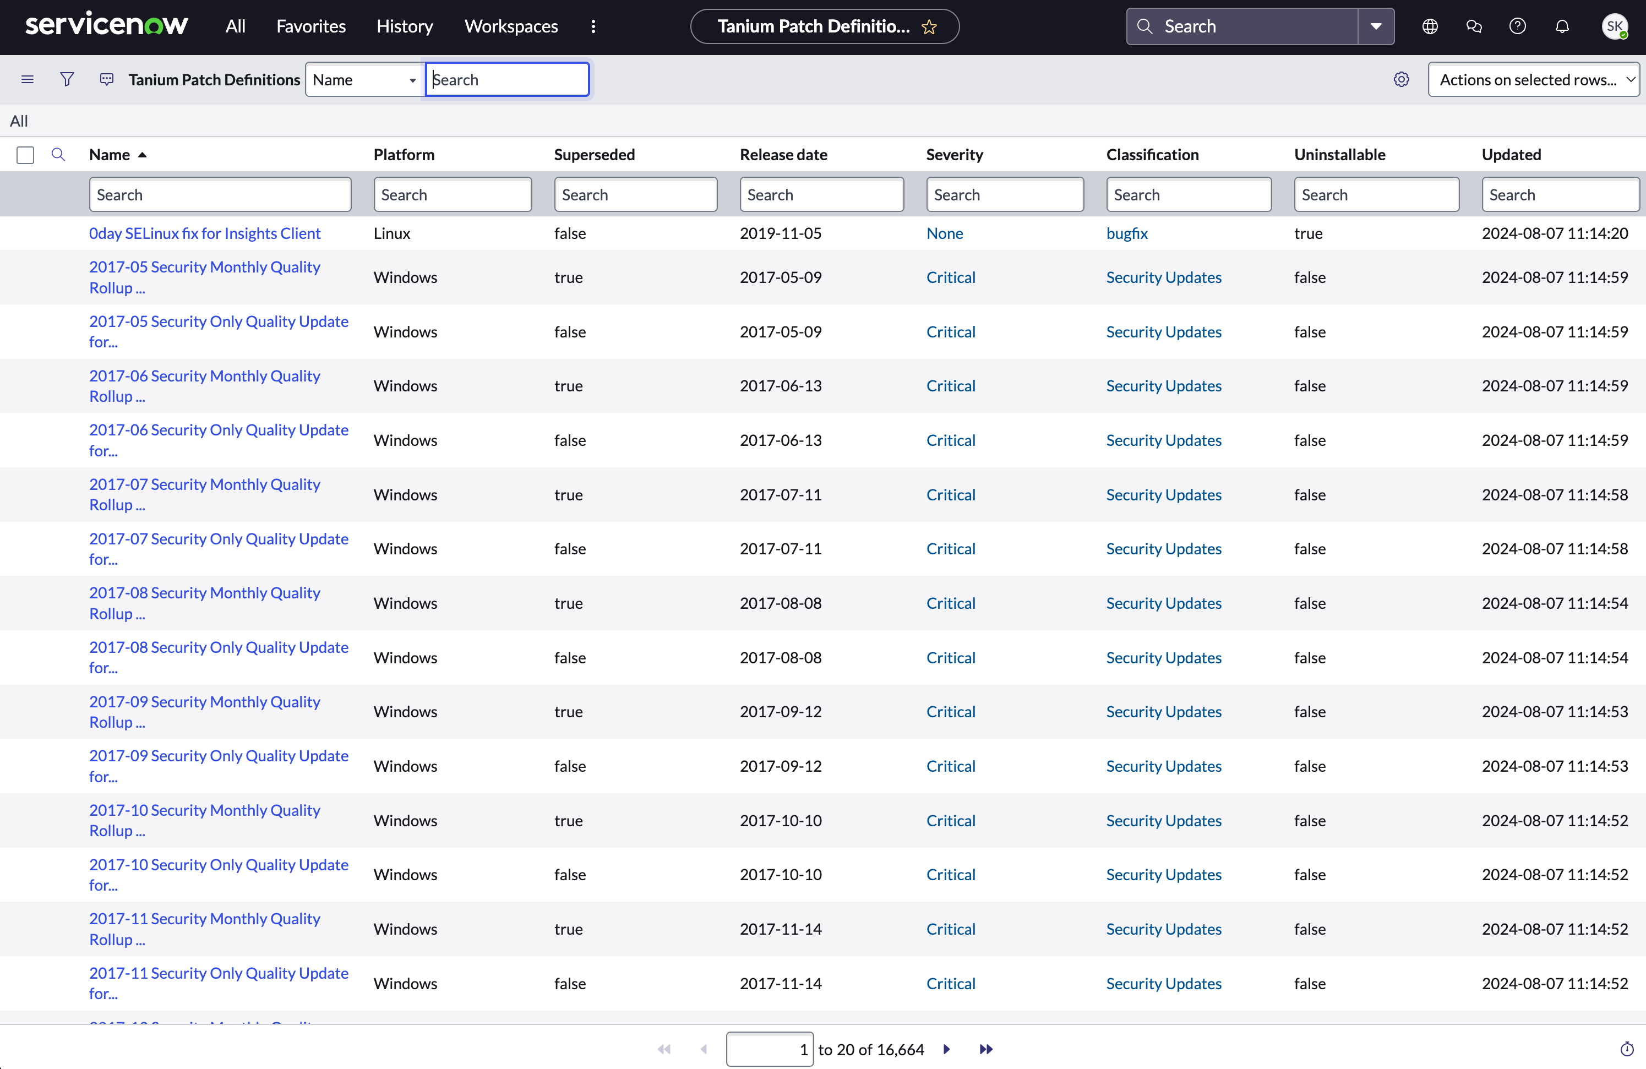
Task: Click the list context menu hamburger icon
Action: click(28, 79)
